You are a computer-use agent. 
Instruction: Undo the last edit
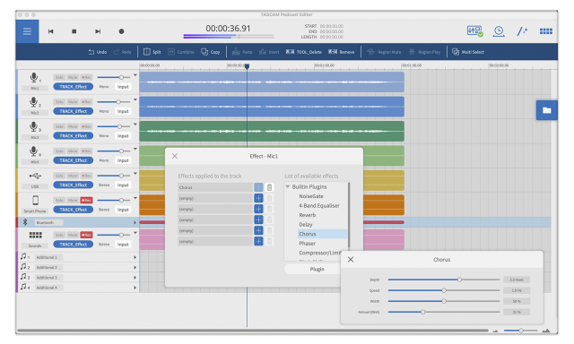tap(98, 52)
